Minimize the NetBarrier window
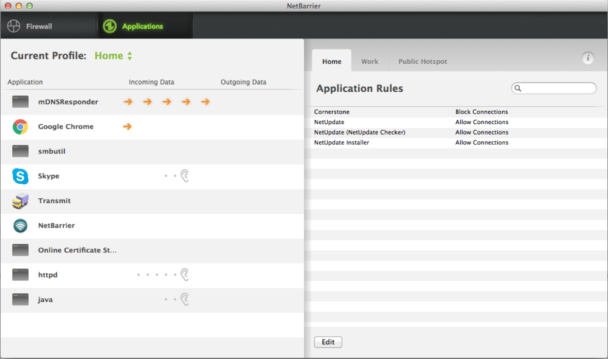Viewport: 608px width, 359px height. pos(19,6)
